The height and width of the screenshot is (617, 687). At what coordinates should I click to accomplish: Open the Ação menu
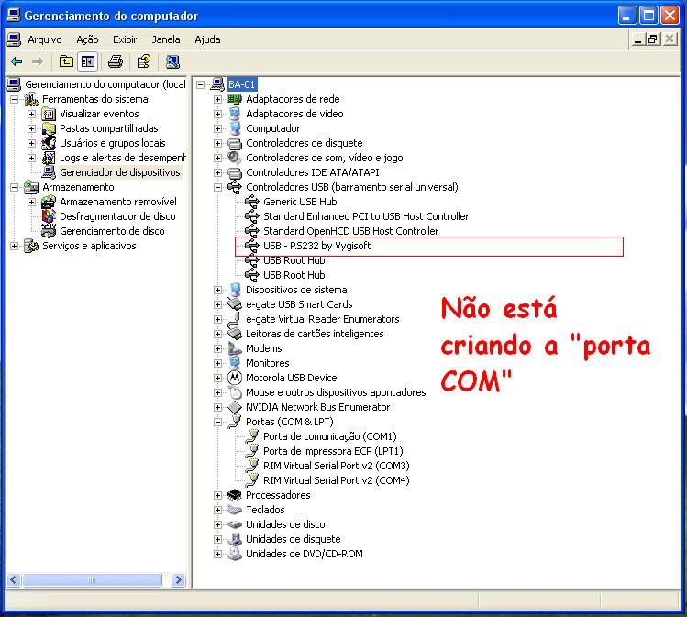pyautogui.click(x=87, y=39)
